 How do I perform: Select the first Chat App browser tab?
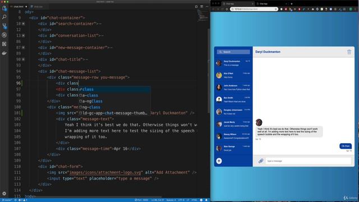tap(238, 4)
